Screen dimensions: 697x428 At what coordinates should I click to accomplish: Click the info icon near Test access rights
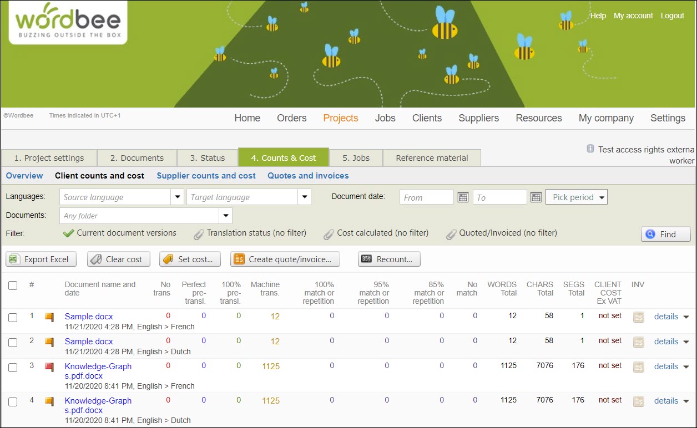[590, 149]
